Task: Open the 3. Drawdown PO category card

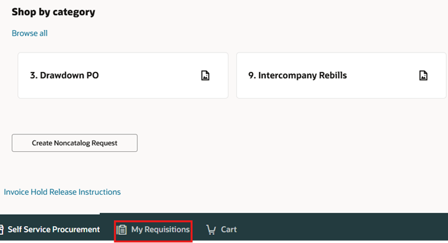Action: click(x=123, y=76)
